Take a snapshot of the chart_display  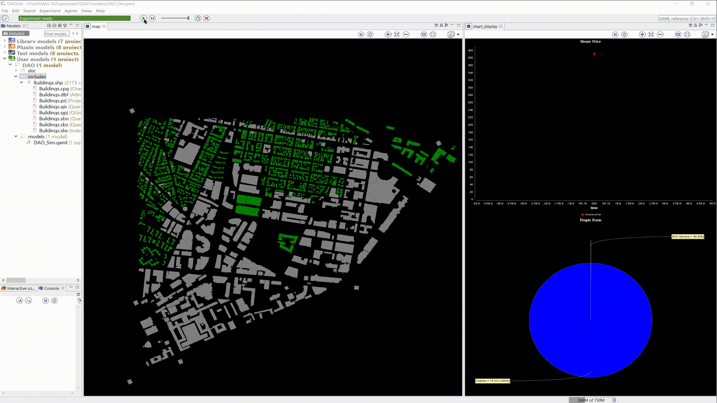point(678,34)
